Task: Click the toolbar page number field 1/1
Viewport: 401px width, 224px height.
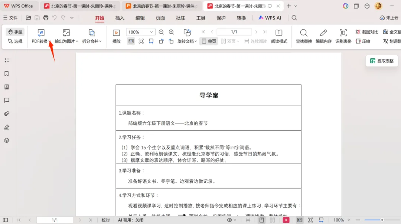Action: pyautogui.click(x=234, y=32)
